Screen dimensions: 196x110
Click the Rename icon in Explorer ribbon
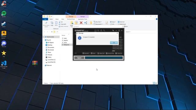click(x=86, y=23)
